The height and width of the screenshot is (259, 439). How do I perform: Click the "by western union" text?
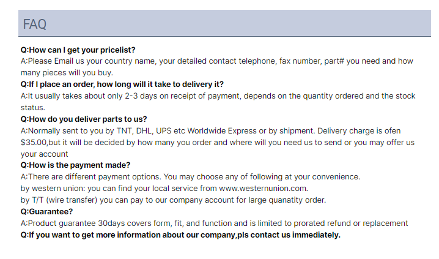53,189
